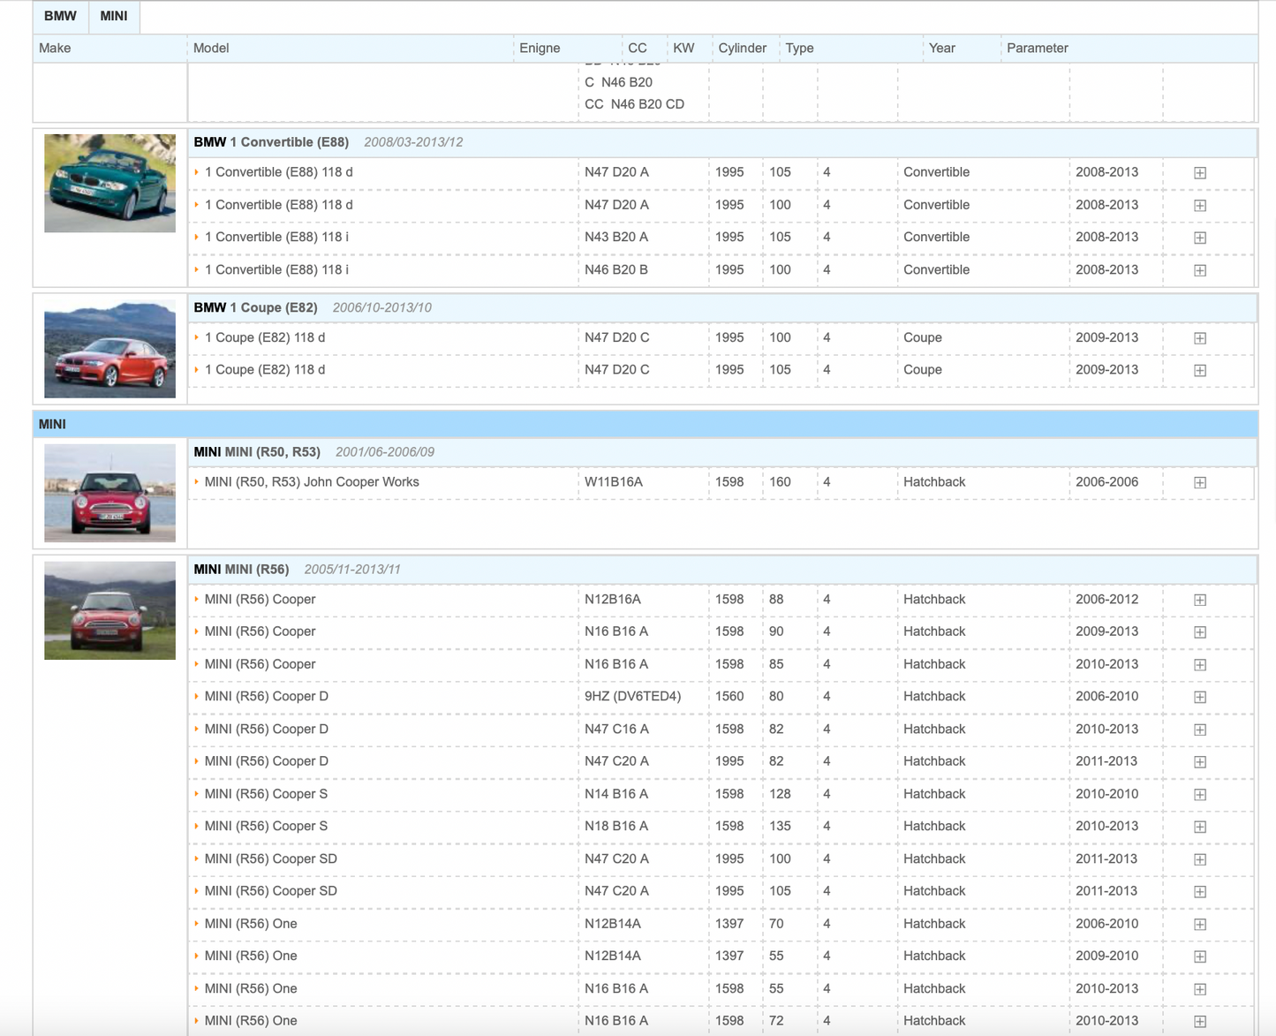Screen dimensions: 1276x1036
Task: Expand details for Cooper SD 100 kW row
Action: (x=1200, y=859)
